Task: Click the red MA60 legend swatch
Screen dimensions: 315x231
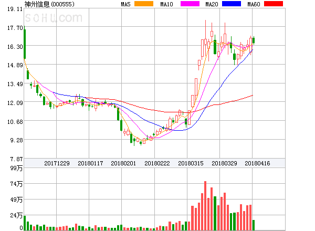Action: tap(274, 4)
